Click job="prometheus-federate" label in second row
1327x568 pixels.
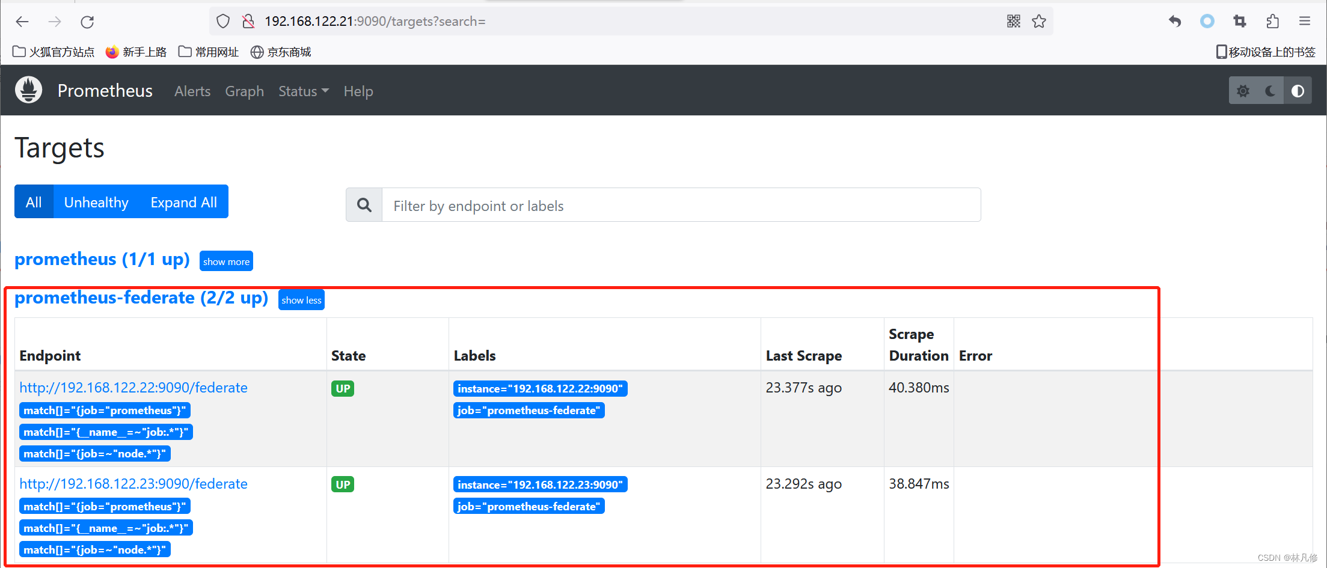tap(529, 507)
